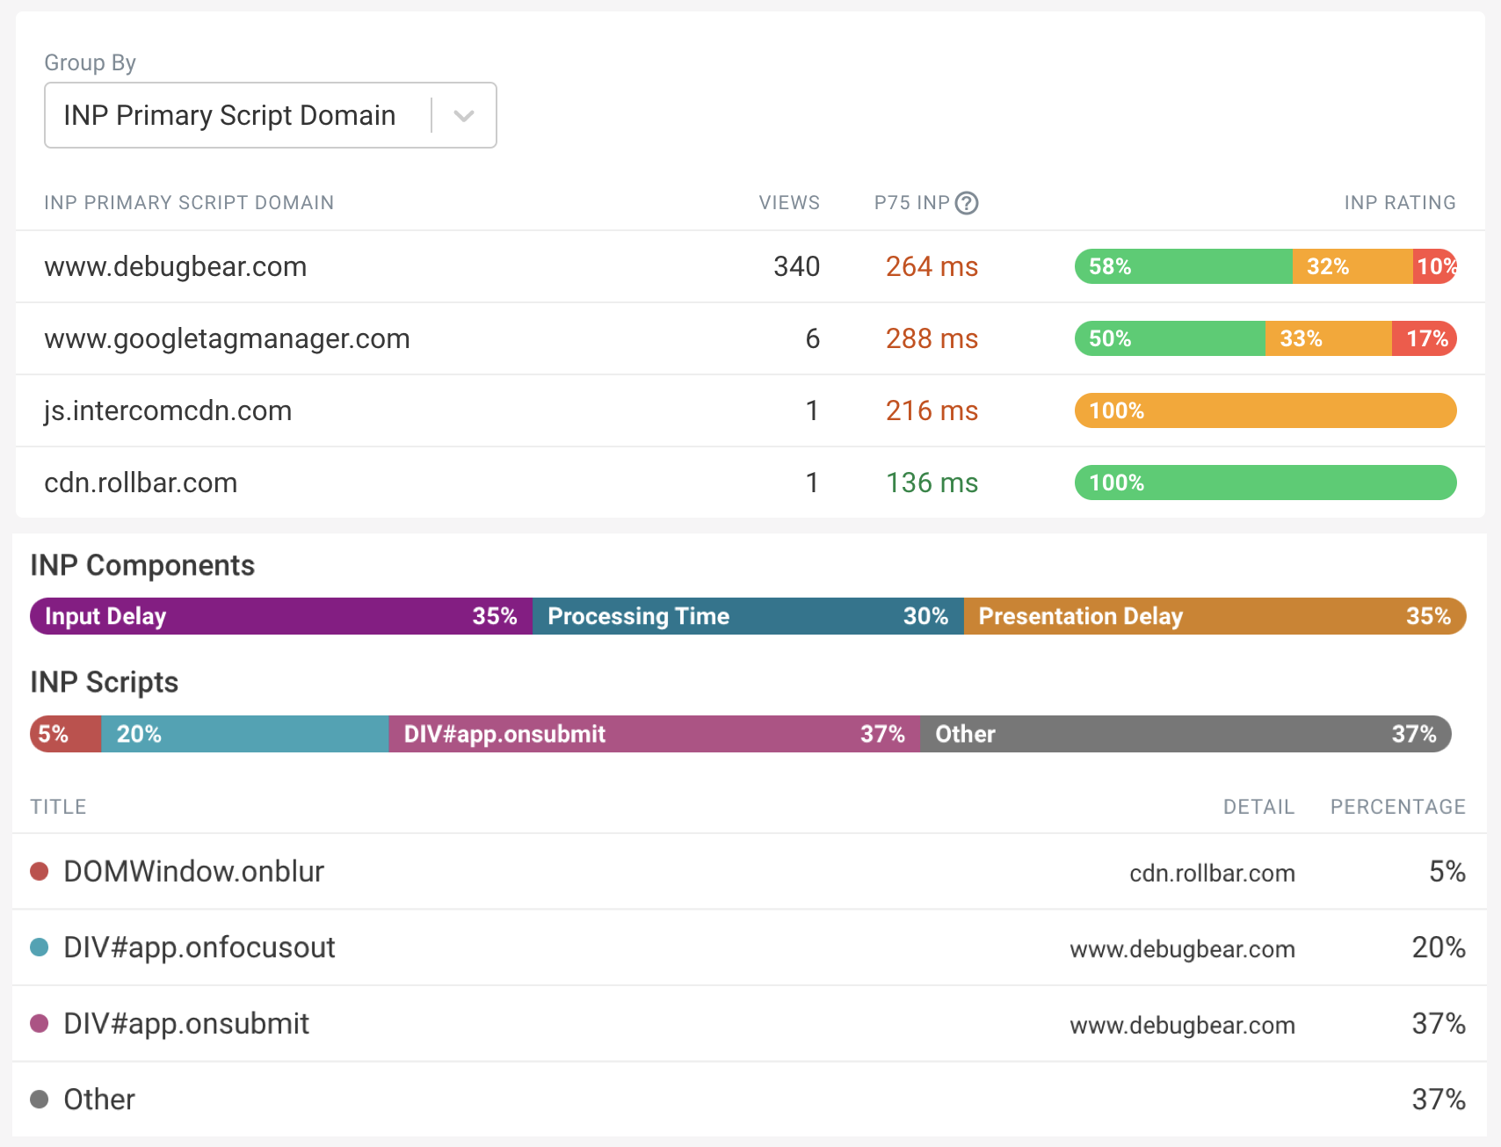Select the js.intercomcdn.com domain row
Image resolution: width=1501 pixels, height=1147 pixels.
(x=750, y=410)
